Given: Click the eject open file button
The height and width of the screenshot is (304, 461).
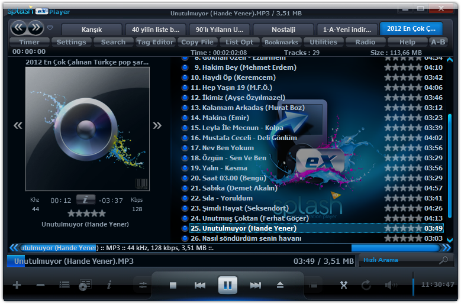Looking at the screenshot, I should [x=280, y=285].
